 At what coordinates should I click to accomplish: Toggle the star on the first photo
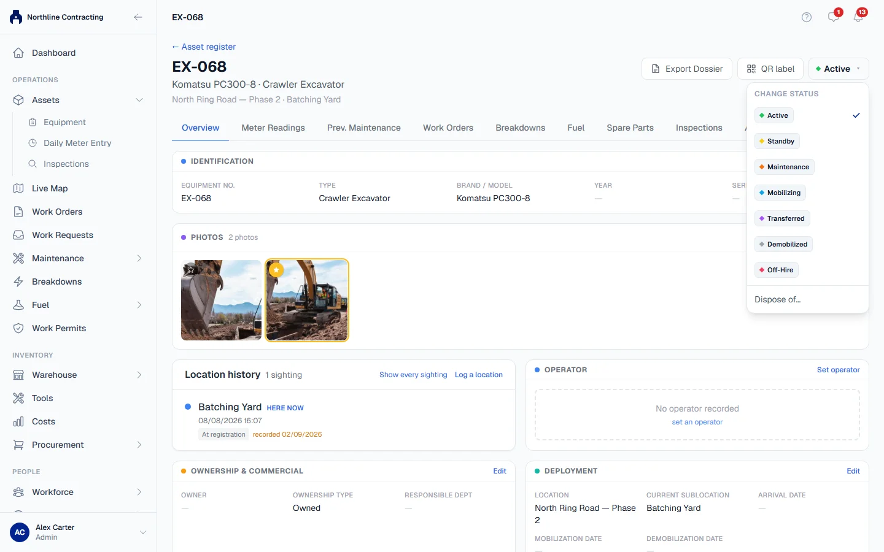coord(191,269)
